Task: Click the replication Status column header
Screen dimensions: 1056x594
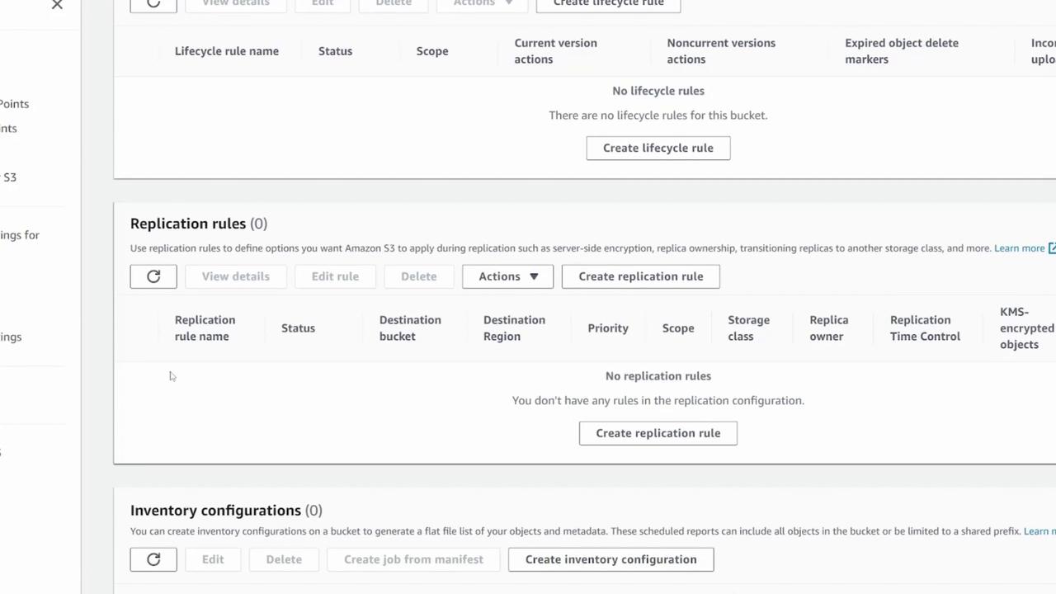Action: pos(298,328)
